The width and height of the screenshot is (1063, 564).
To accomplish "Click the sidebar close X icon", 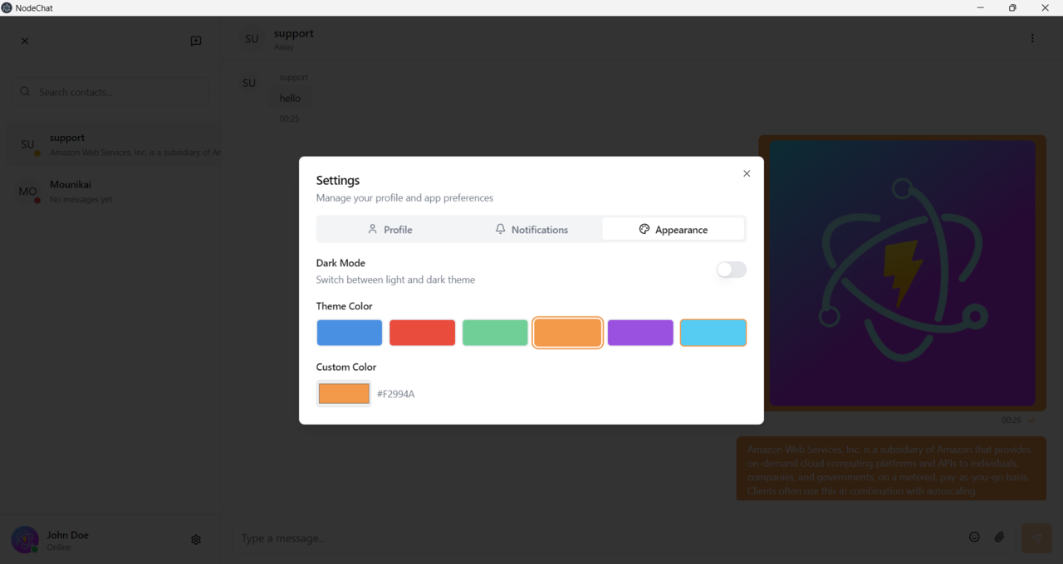I will point(25,41).
